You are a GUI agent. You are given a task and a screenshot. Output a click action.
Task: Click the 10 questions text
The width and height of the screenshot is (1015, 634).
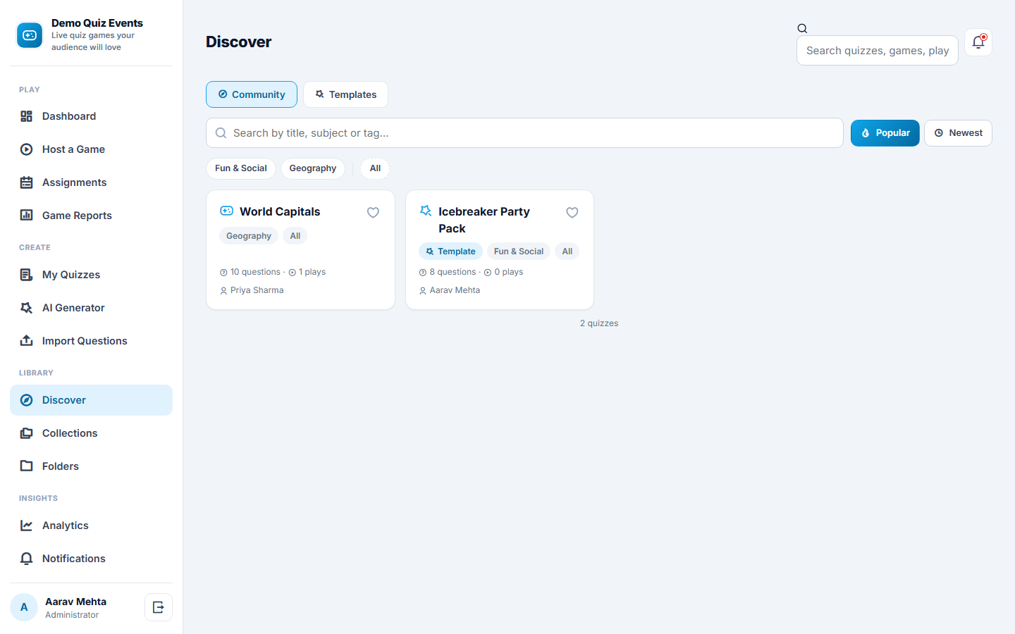(255, 272)
